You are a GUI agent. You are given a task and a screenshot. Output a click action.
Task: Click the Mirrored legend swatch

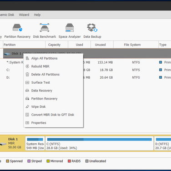[48, 161]
